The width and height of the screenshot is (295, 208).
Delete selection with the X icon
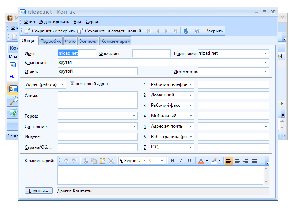pyautogui.click(x=111, y=161)
